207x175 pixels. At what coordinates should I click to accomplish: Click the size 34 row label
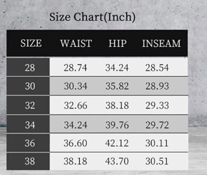click(x=30, y=125)
